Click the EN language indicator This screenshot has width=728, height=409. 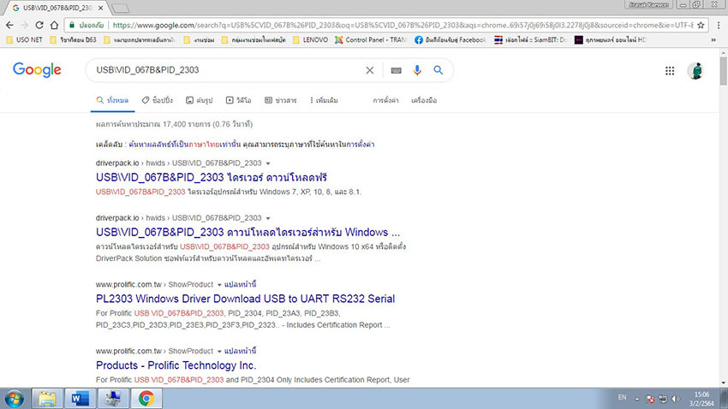point(622,397)
